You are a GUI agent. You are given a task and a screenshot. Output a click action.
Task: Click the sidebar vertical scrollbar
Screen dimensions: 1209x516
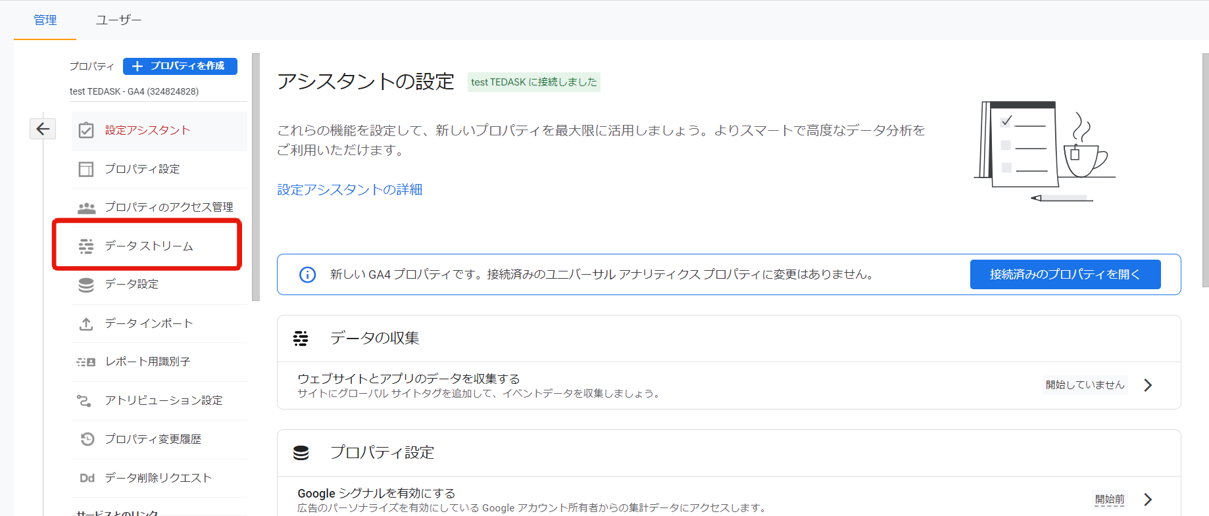pos(256,177)
